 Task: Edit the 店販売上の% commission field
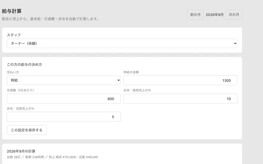64,117
